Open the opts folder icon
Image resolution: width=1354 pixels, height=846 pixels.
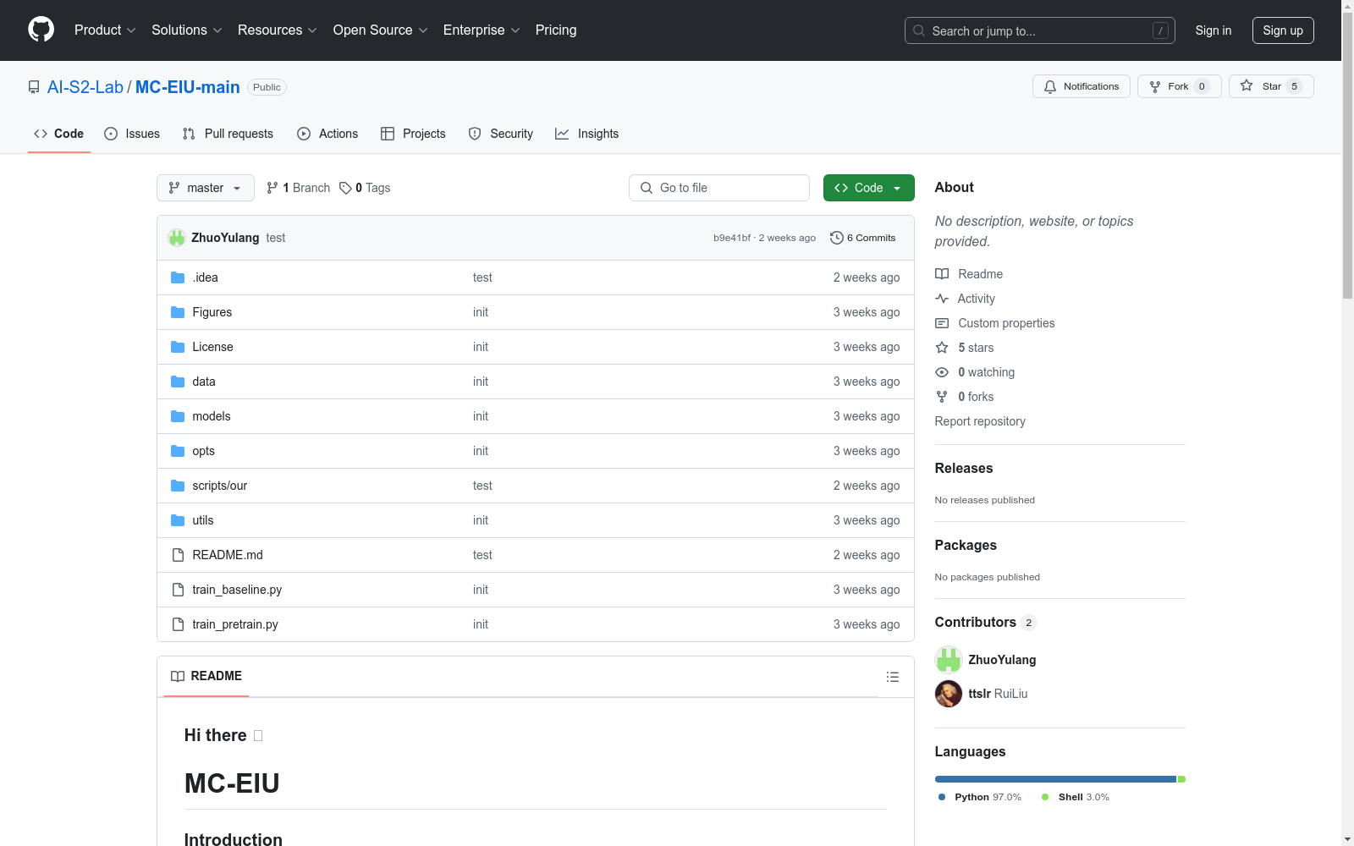178,451
